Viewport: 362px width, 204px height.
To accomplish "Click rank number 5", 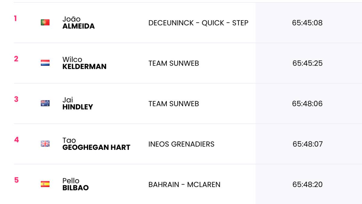I will tap(16, 180).
